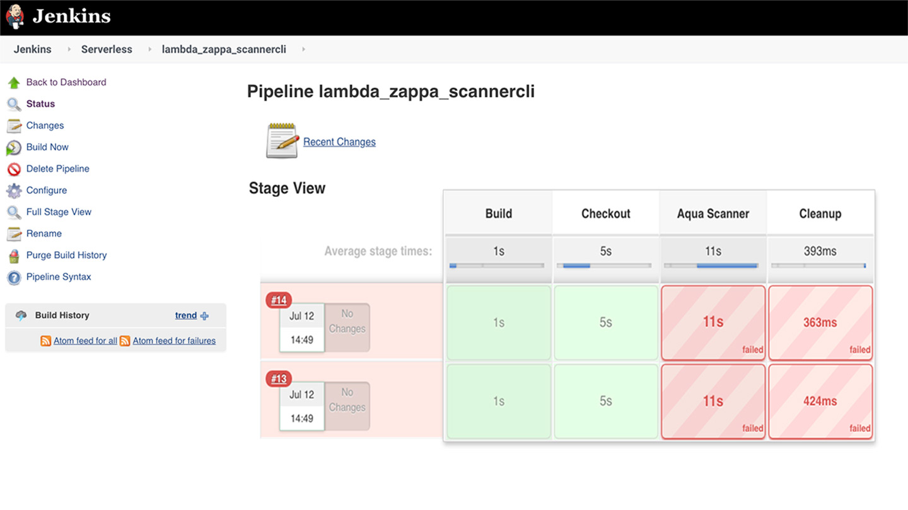The image size is (908, 510).
Task: Expand dropdown arrow after Serverless breadcrumb
Action: click(149, 49)
